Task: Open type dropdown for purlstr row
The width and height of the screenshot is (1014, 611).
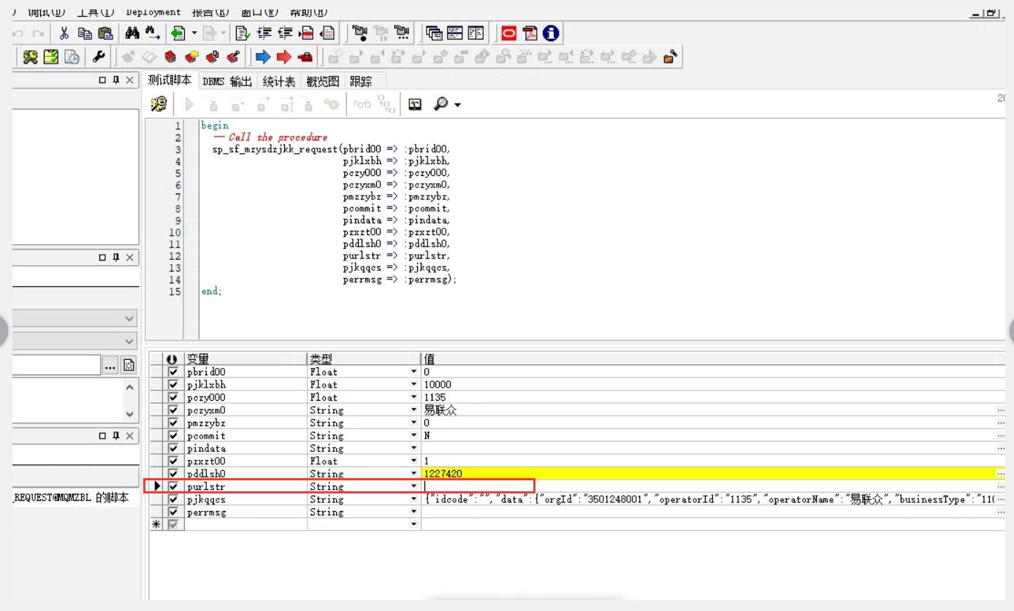Action: pyautogui.click(x=414, y=487)
